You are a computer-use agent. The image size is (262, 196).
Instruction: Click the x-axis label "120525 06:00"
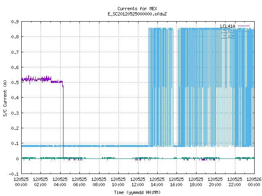pyautogui.click(x=79, y=182)
